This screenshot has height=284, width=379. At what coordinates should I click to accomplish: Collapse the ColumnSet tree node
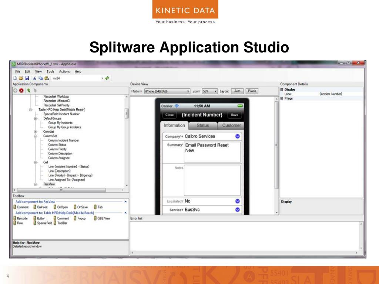(x=36, y=136)
